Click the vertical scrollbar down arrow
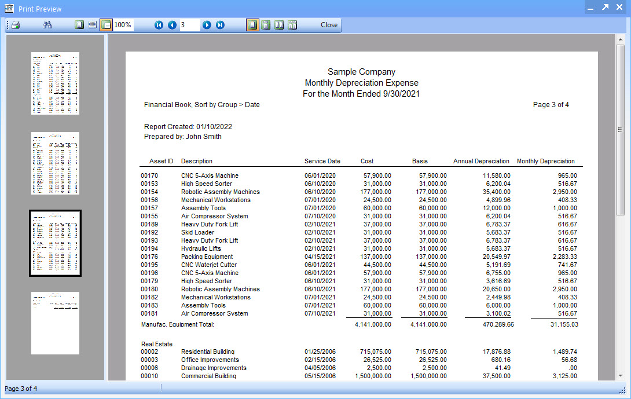The height and width of the screenshot is (399, 631). pyautogui.click(x=620, y=376)
